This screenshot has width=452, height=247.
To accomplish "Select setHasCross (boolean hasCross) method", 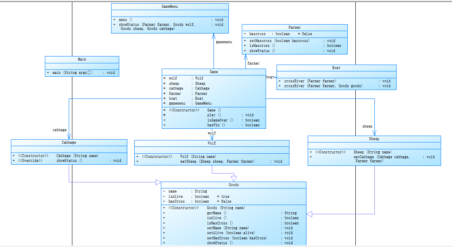I will (x=228, y=238).
